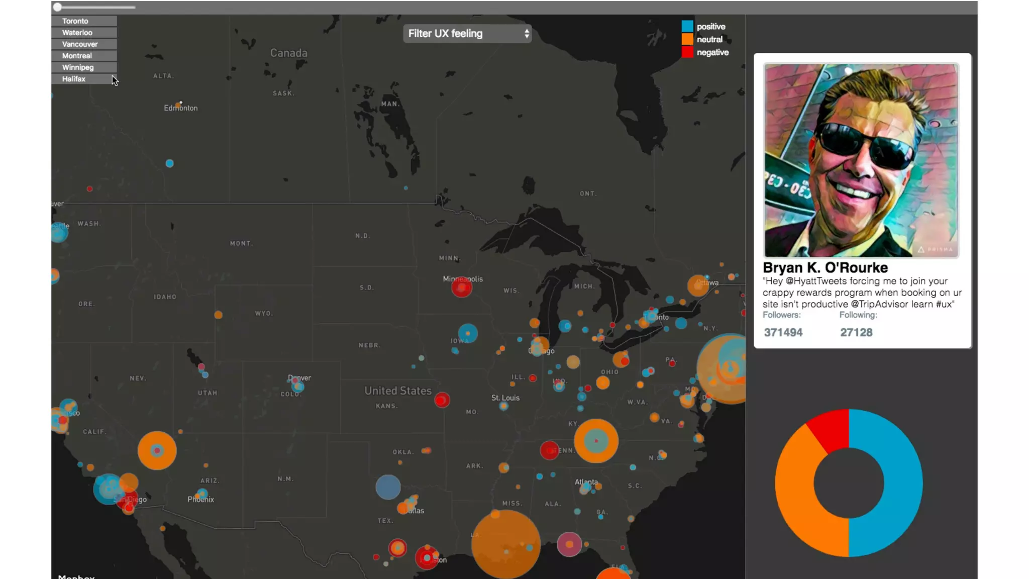Click the Winnipeg city button
This screenshot has width=1029, height=579.
click(84, 67)
